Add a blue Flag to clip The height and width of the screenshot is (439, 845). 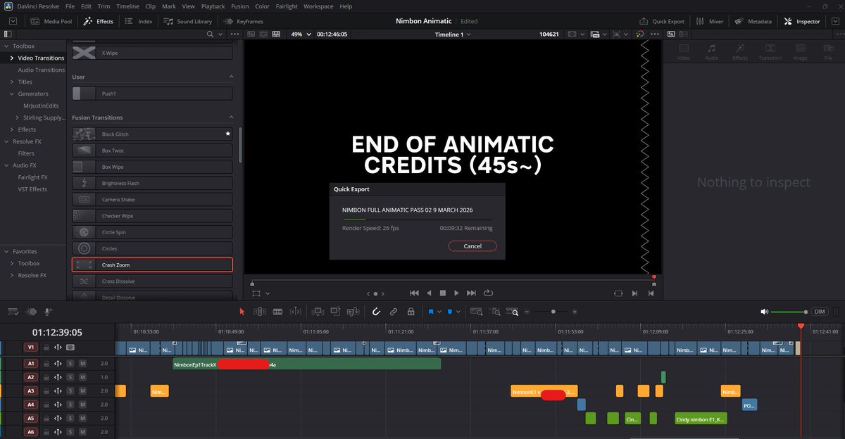pos(431,311)
